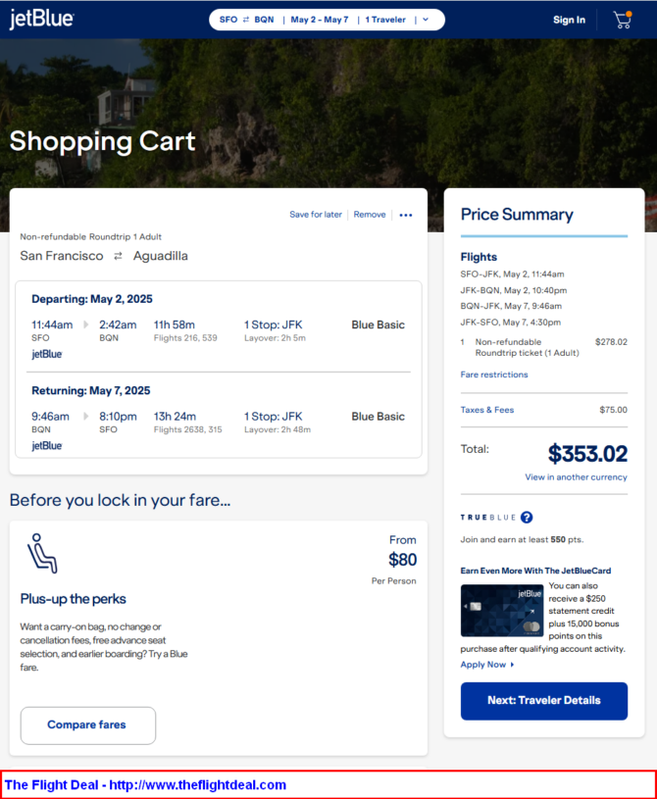Click Save for later
Image resolution: width=657 pixels, height=799 pixels.
[316, 215]
